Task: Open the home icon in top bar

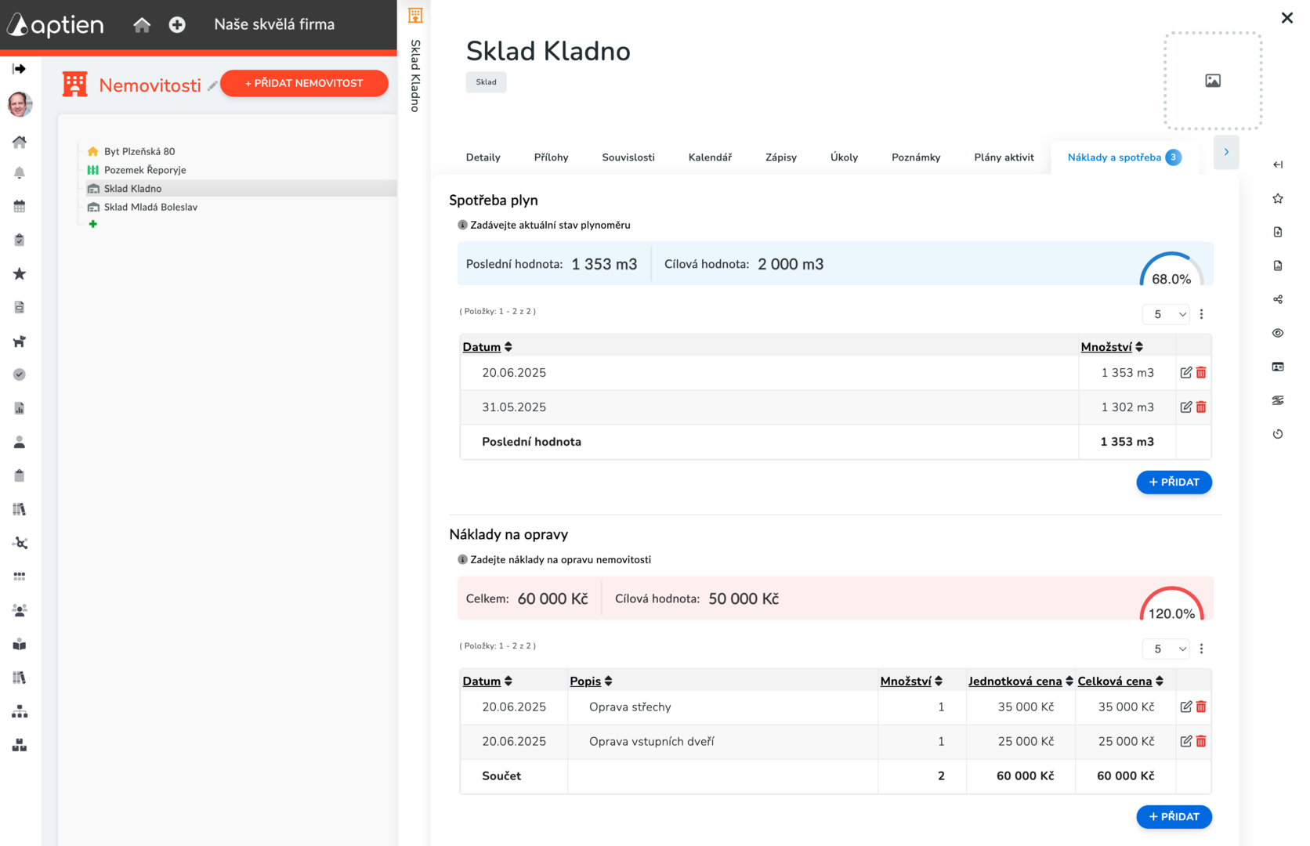Action: pyautogui.click(x=142, y=25)
